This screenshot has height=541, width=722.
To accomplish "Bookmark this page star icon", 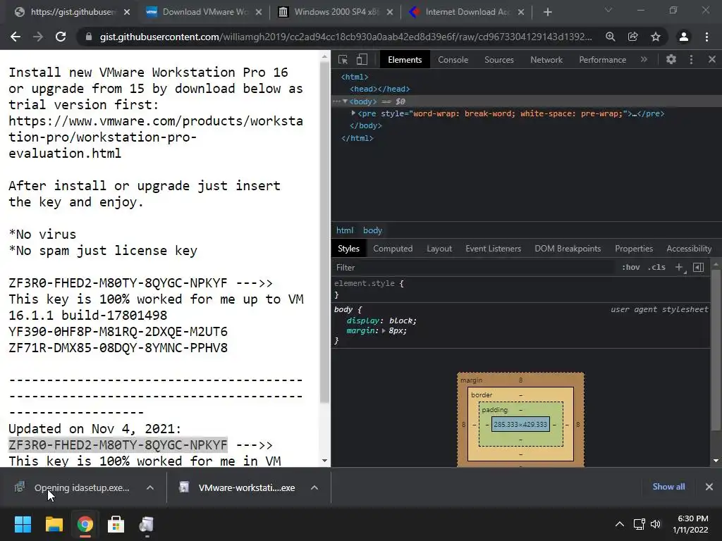I will (655, 37).
